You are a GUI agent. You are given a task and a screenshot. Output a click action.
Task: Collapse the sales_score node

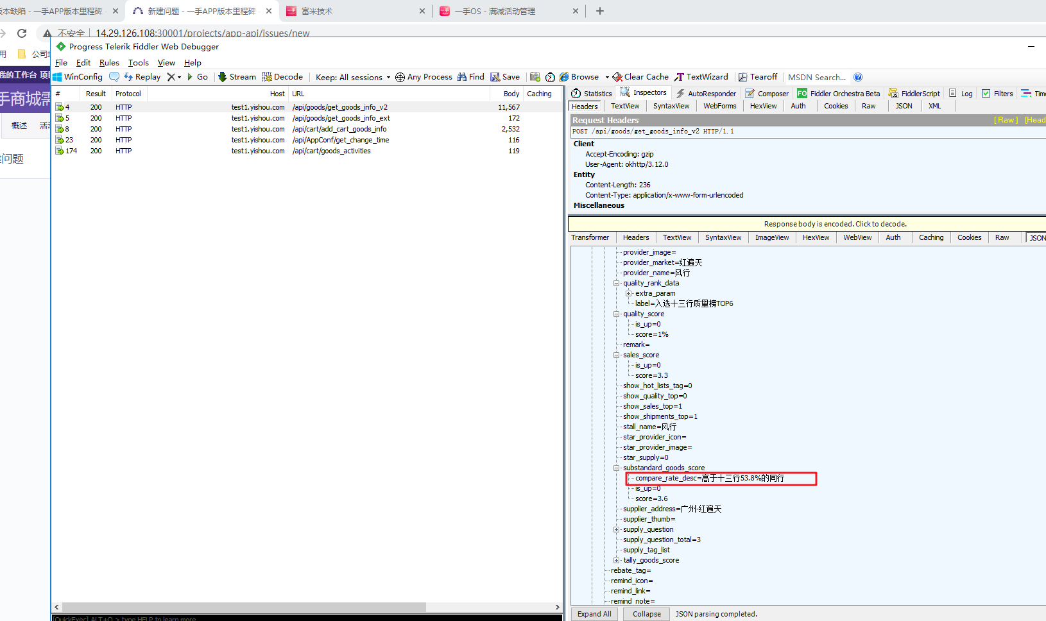[x=617, y=355]
